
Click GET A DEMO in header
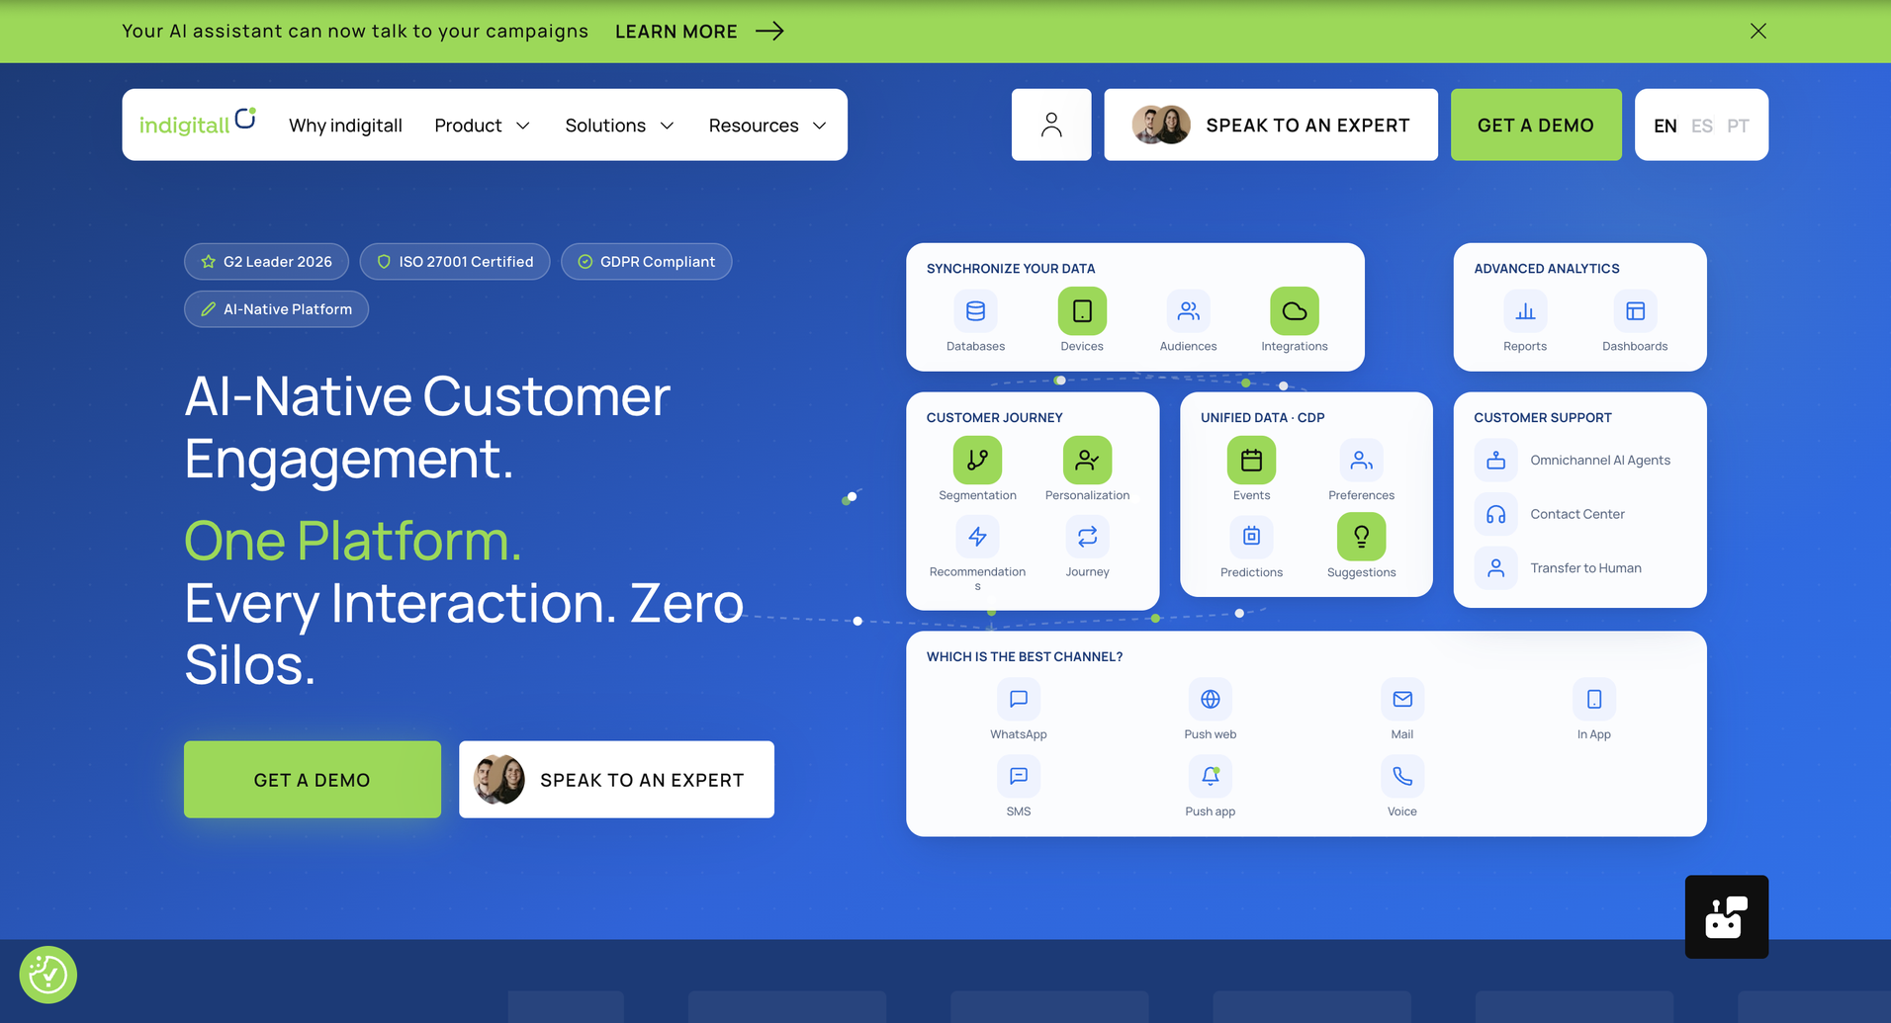(1536, 125)
